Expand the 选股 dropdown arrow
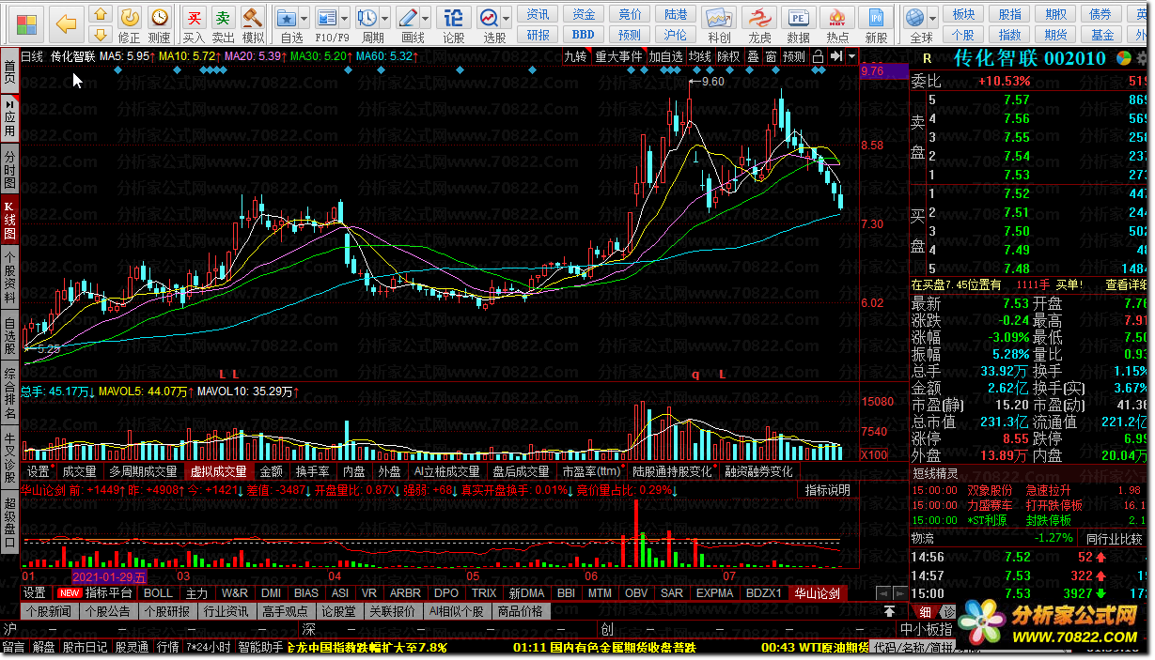The image size is (1155, 660). point(506,18)
